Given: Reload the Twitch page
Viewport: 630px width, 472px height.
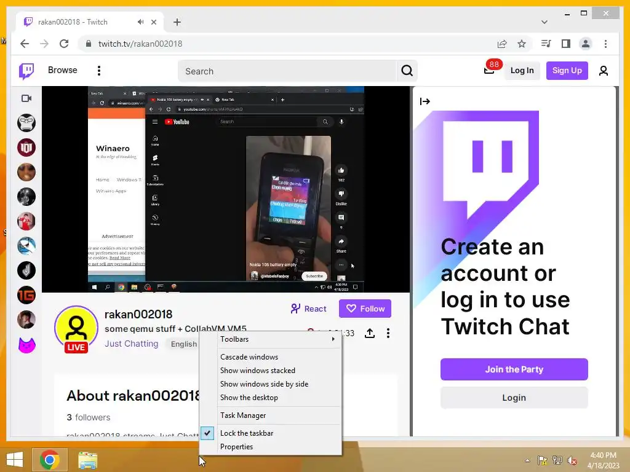Looking at the screenshot, I should coord(64,44).
